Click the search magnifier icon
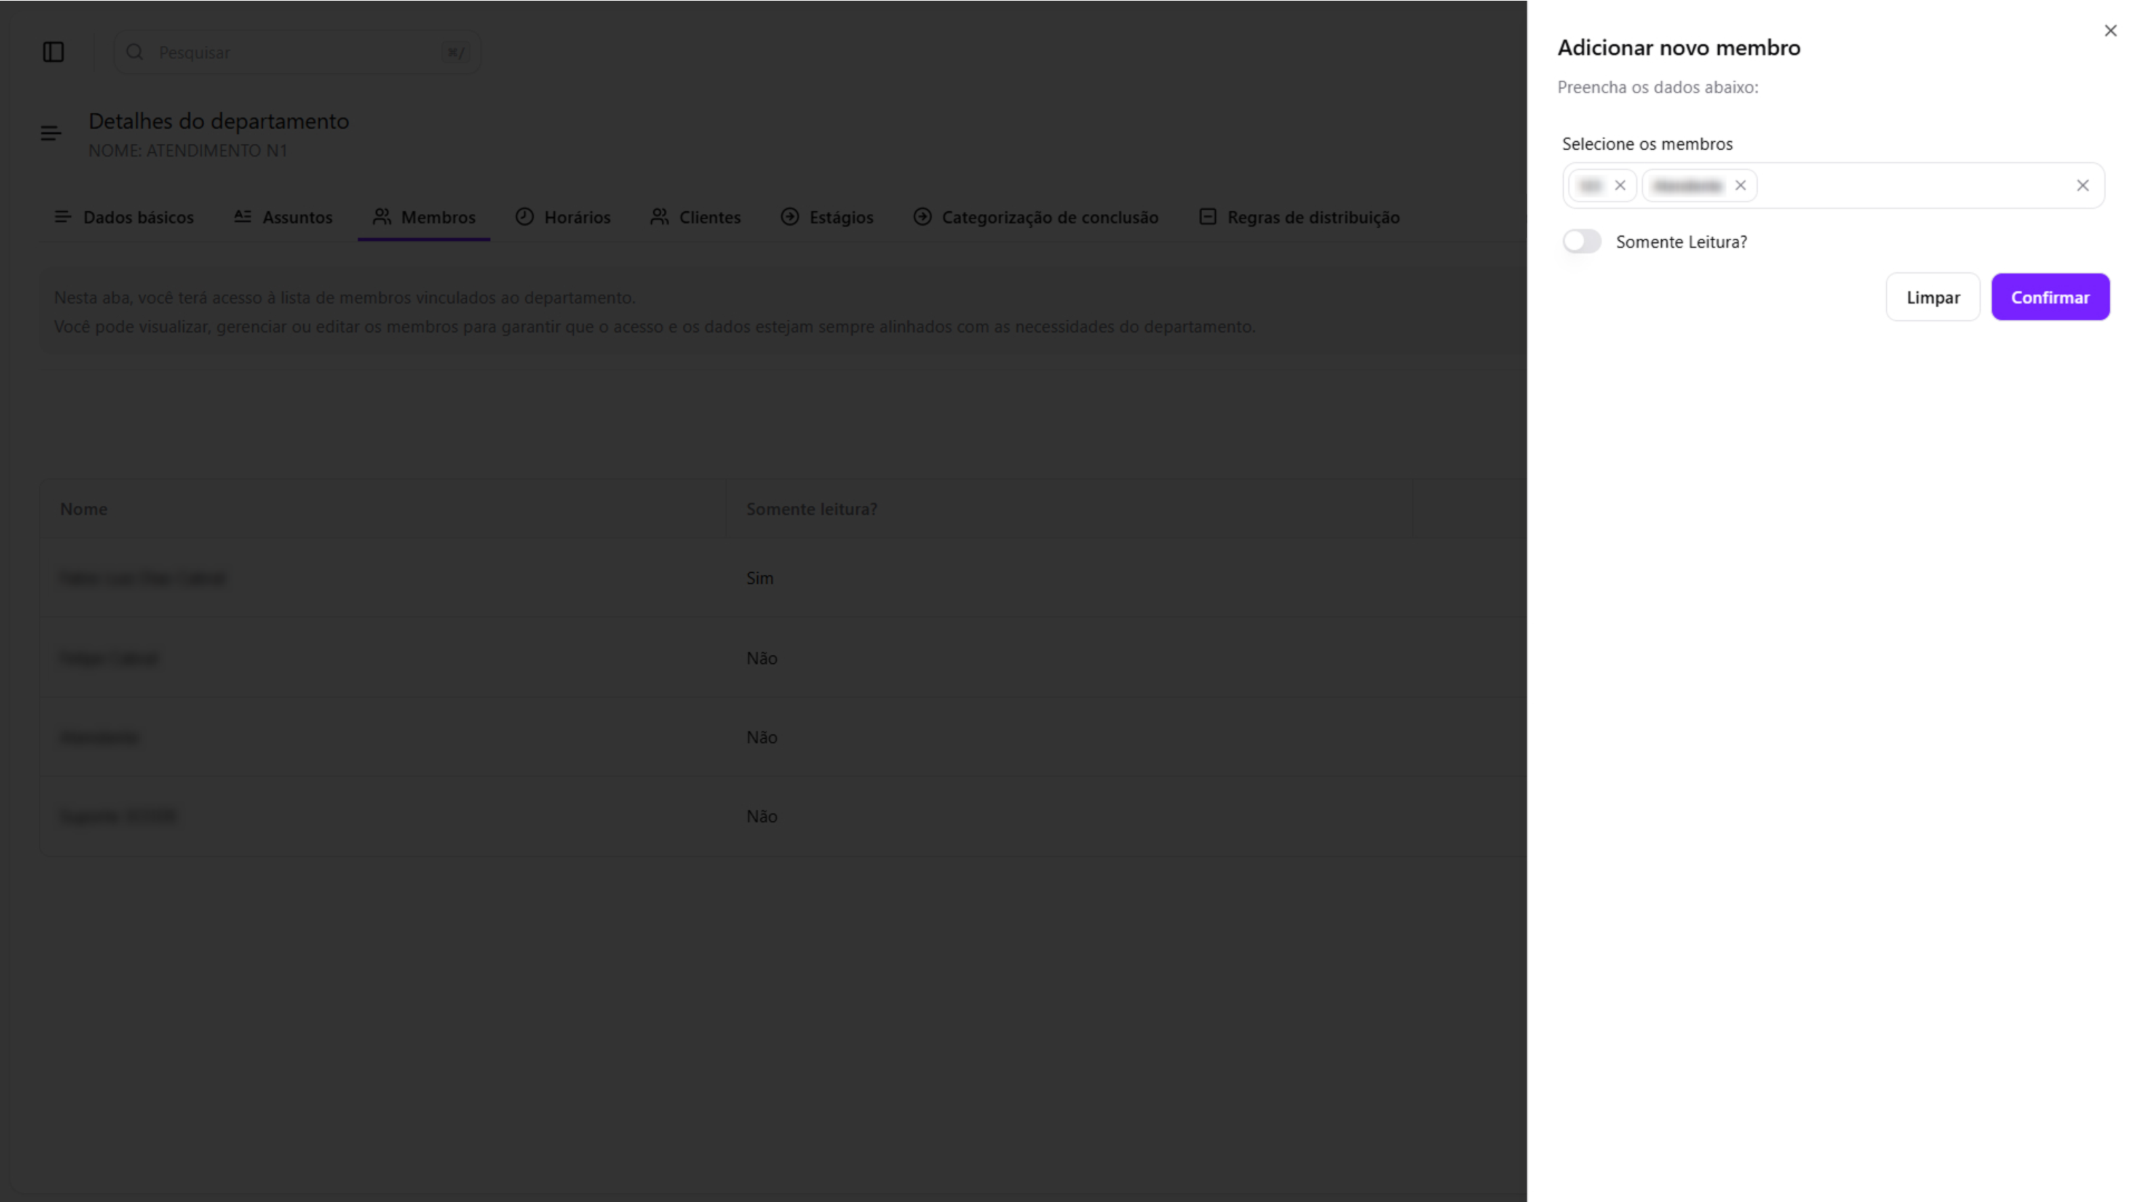Image resolution: width=2139 pixels, height=1202 pixels. (135, 52)
